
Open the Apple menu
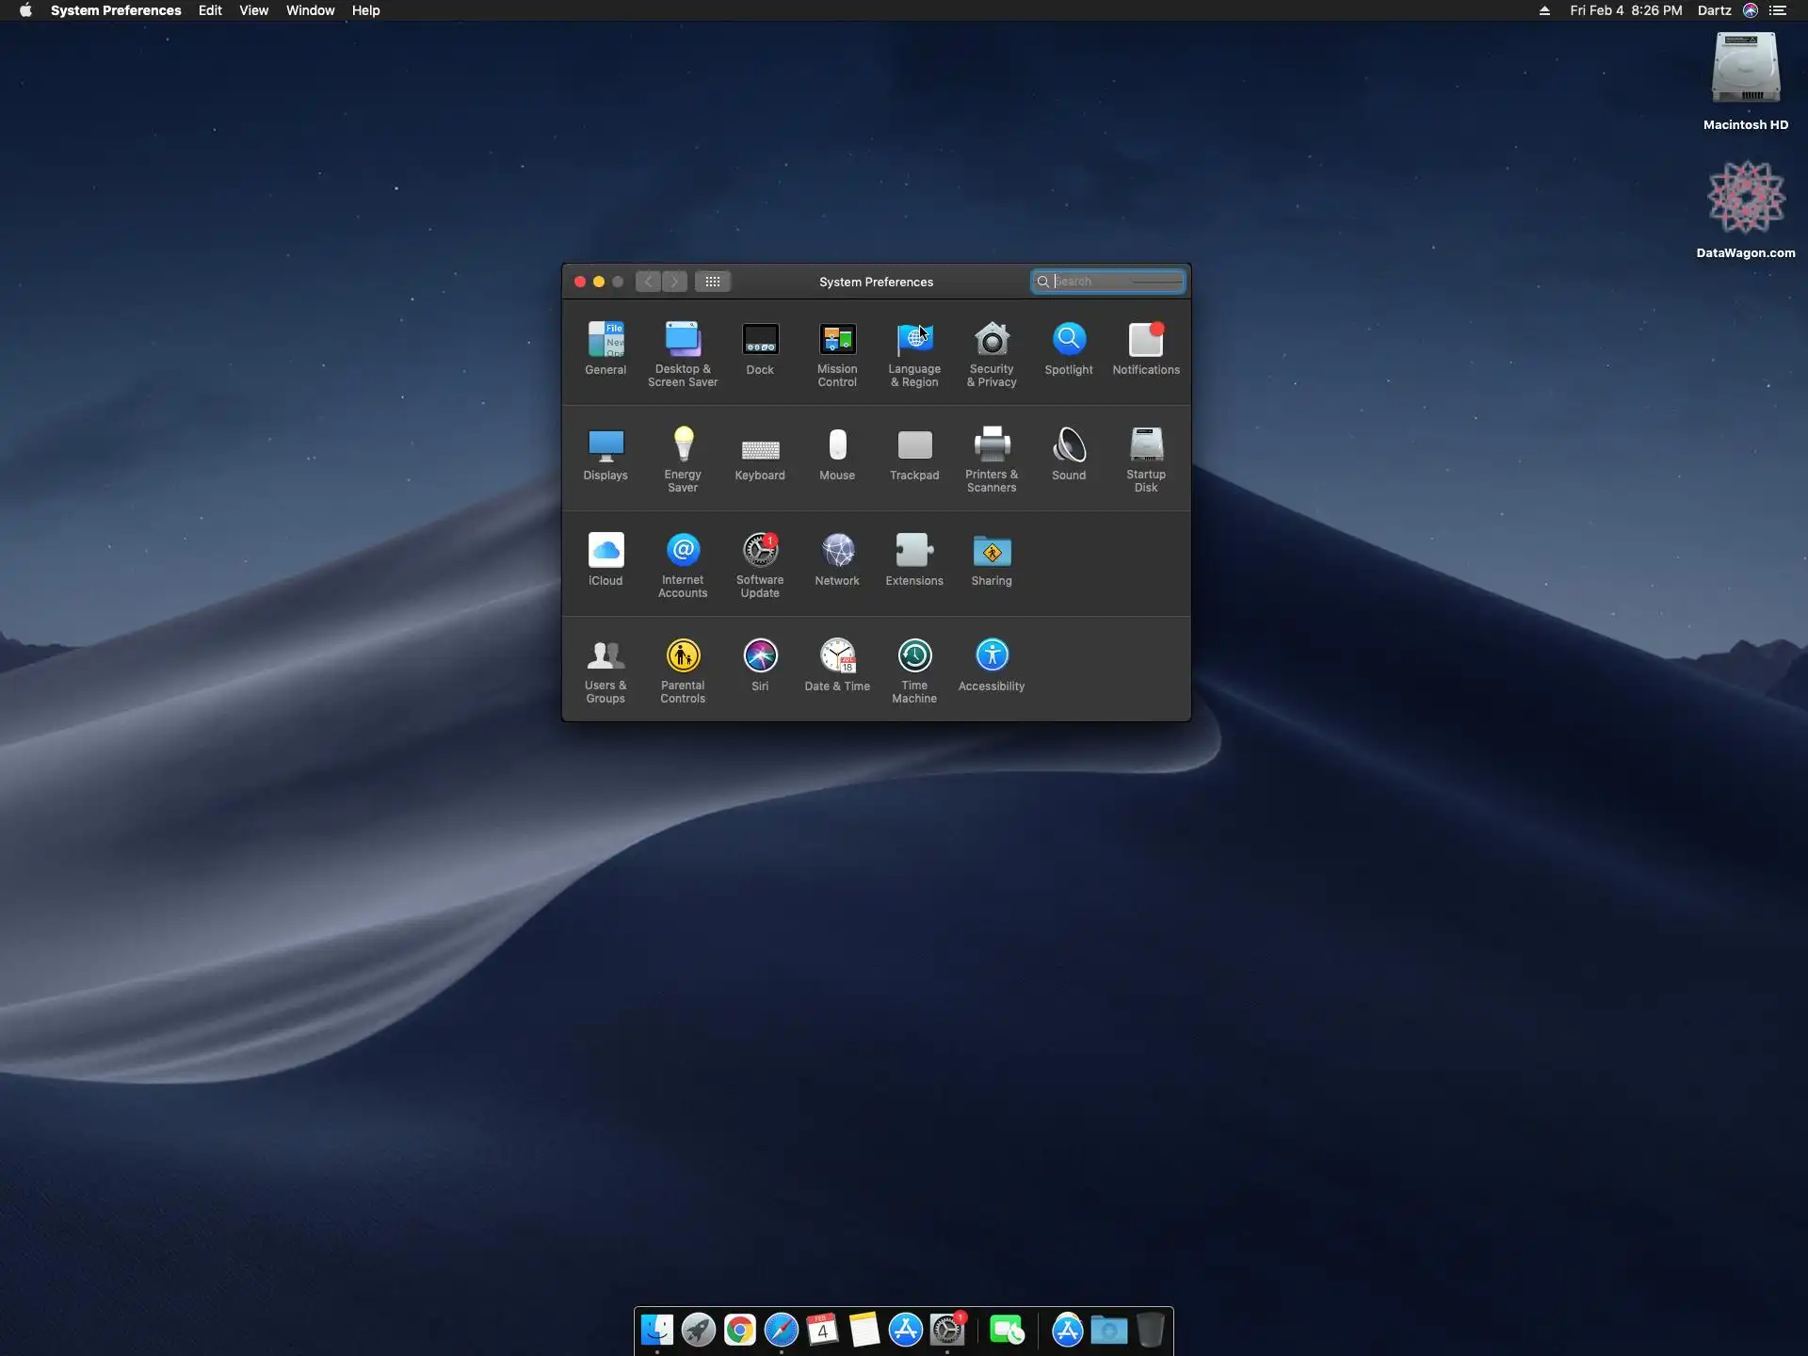click(25, 10)
